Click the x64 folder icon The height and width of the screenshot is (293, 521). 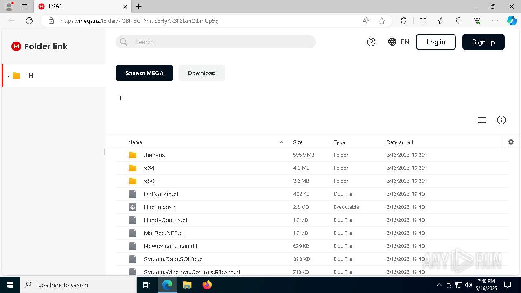click(x=133, y=168)
